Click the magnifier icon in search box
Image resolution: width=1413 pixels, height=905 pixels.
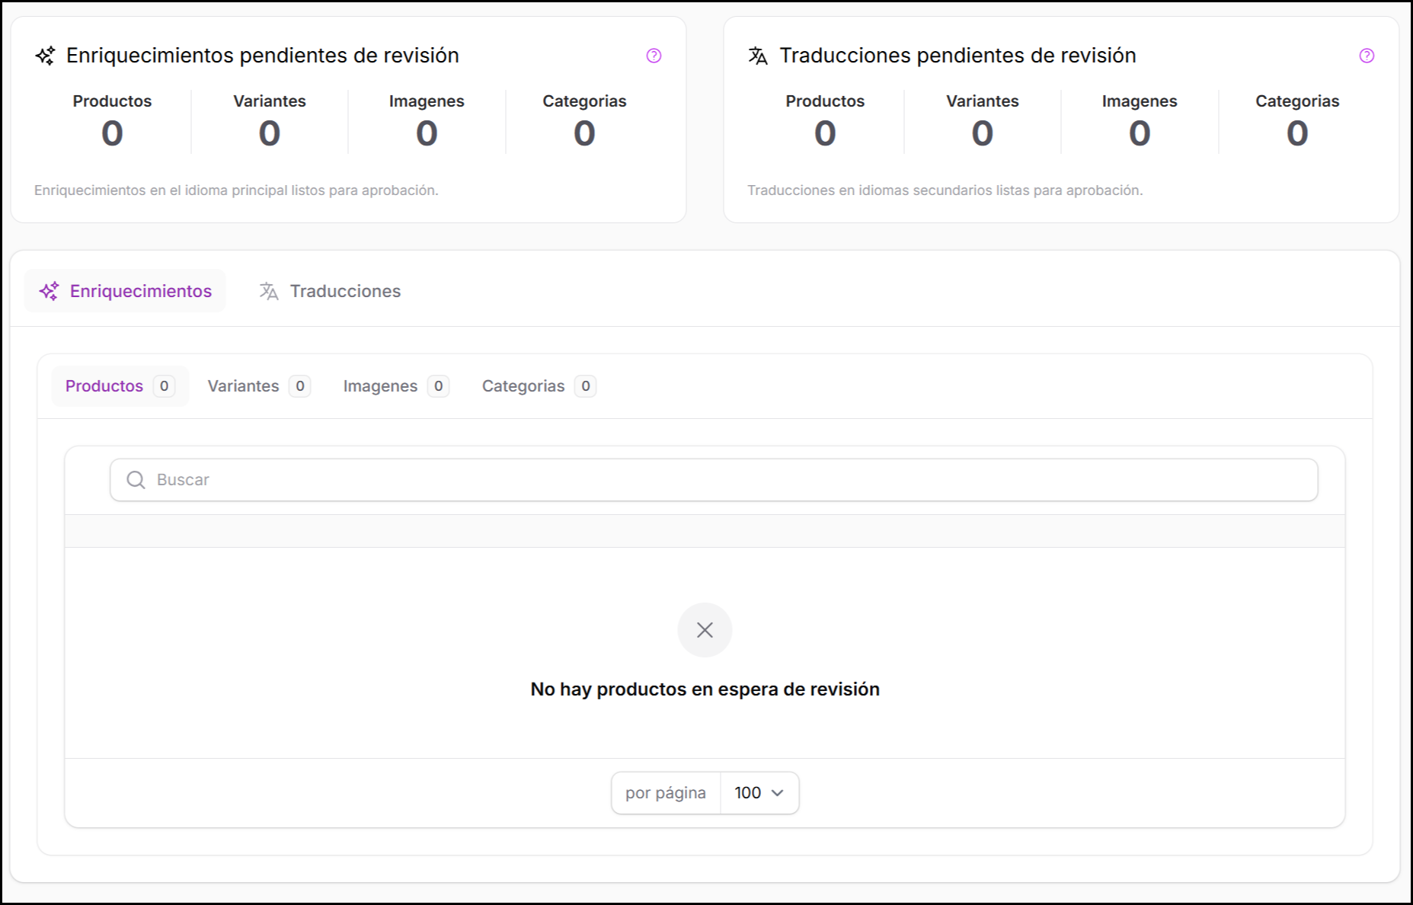[136, 480]
